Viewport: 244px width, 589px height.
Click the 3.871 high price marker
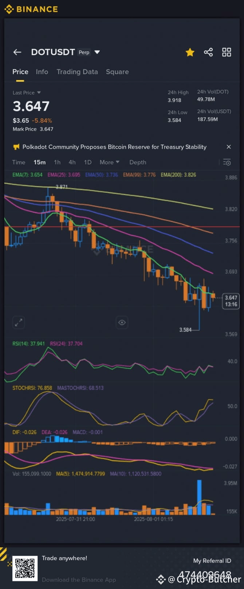[62, 187]
